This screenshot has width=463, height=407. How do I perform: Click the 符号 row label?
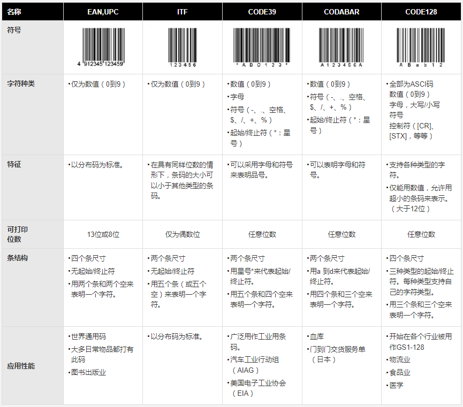(x=14, y=30)
